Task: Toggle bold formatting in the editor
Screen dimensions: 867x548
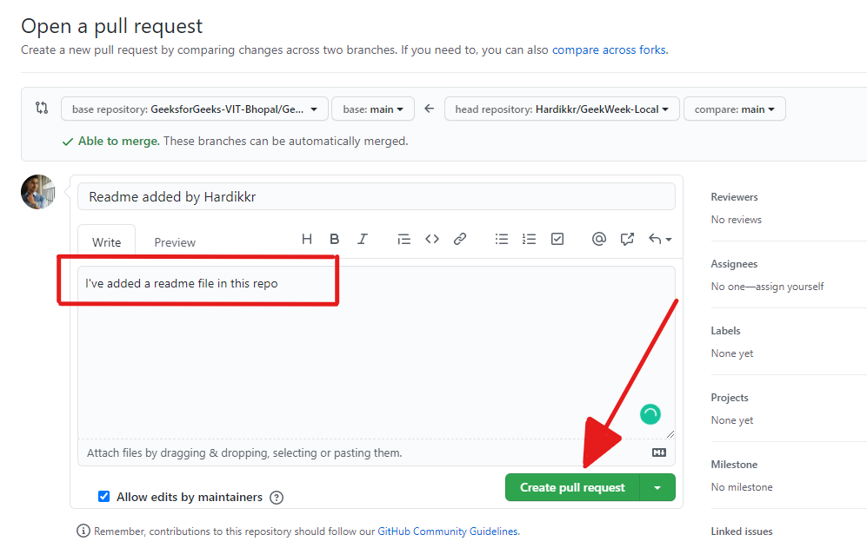Action: click(334, 239)
